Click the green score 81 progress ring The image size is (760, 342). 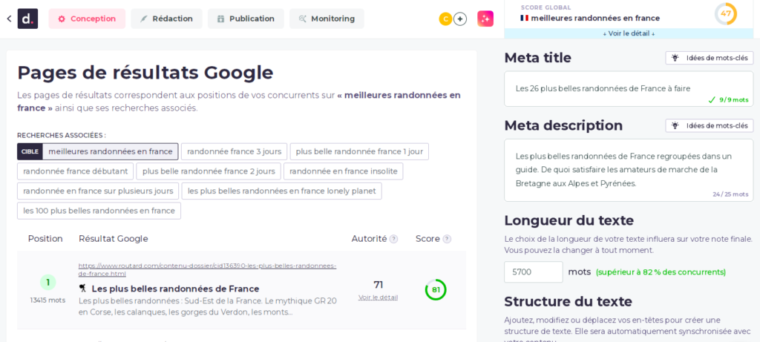pyautogui.click(x=435, y=289)
